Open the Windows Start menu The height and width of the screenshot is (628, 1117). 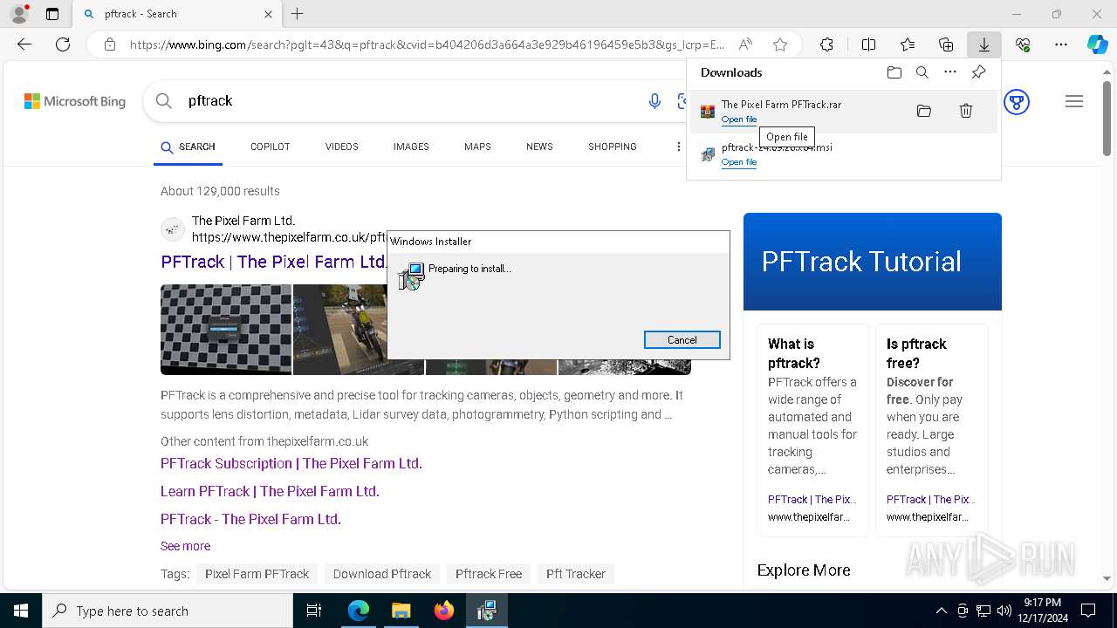[21, 611]
